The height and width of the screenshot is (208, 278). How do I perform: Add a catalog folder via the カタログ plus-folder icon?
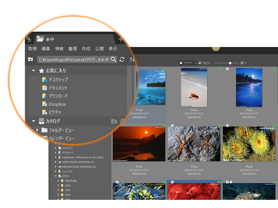pos(114,121)
